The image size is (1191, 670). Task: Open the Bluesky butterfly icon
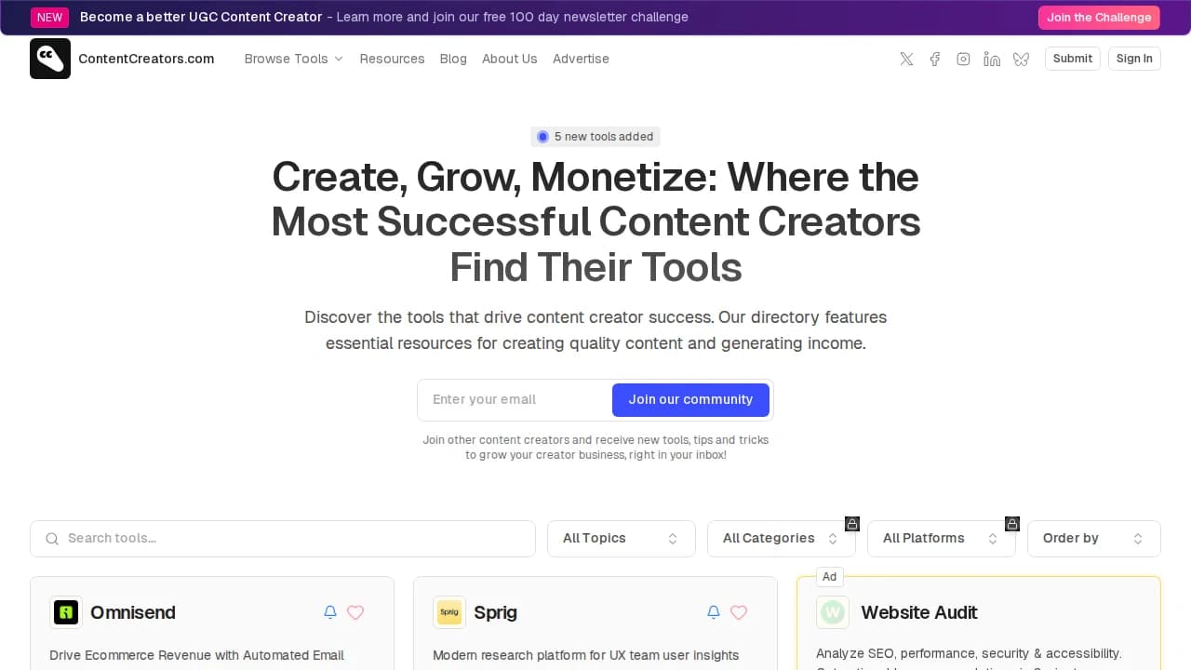[1021, 59]
